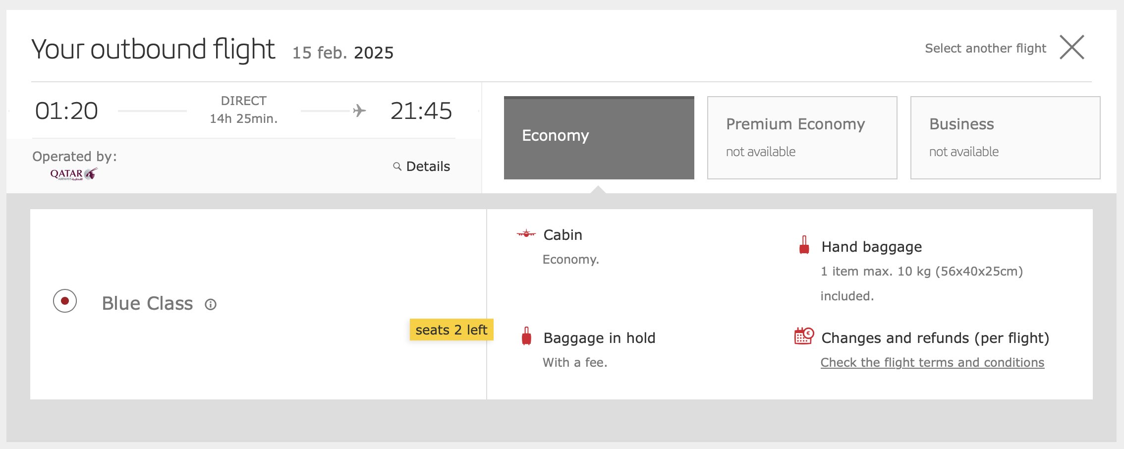The width and height of the screenshot is (1124, 449).
Task: Click Select another flight
Action: (x=985, y=48)
